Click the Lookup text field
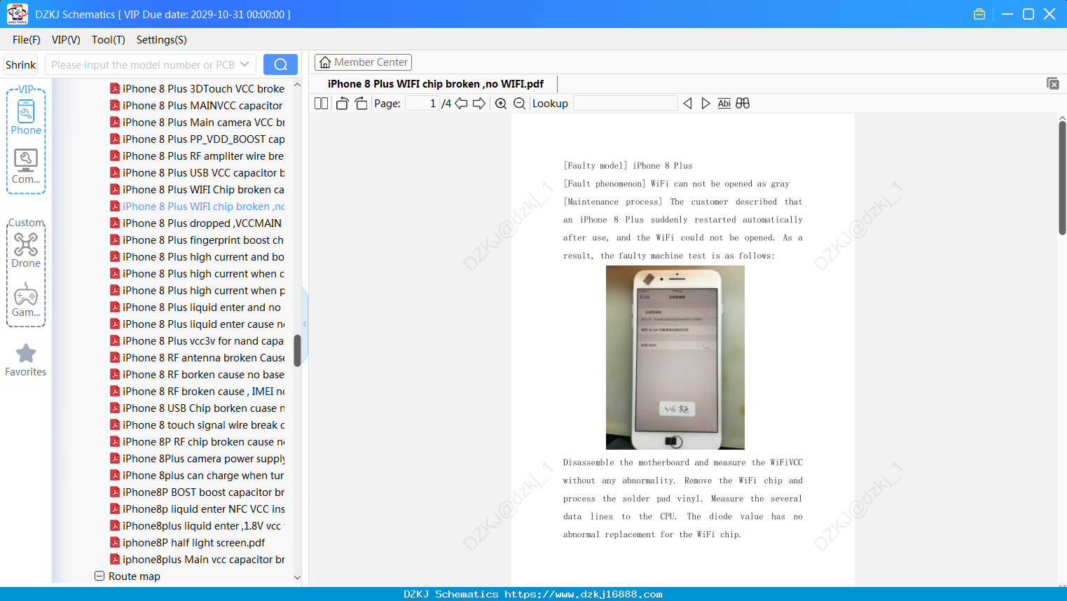1067x601 pixels. tap(626, 104)
